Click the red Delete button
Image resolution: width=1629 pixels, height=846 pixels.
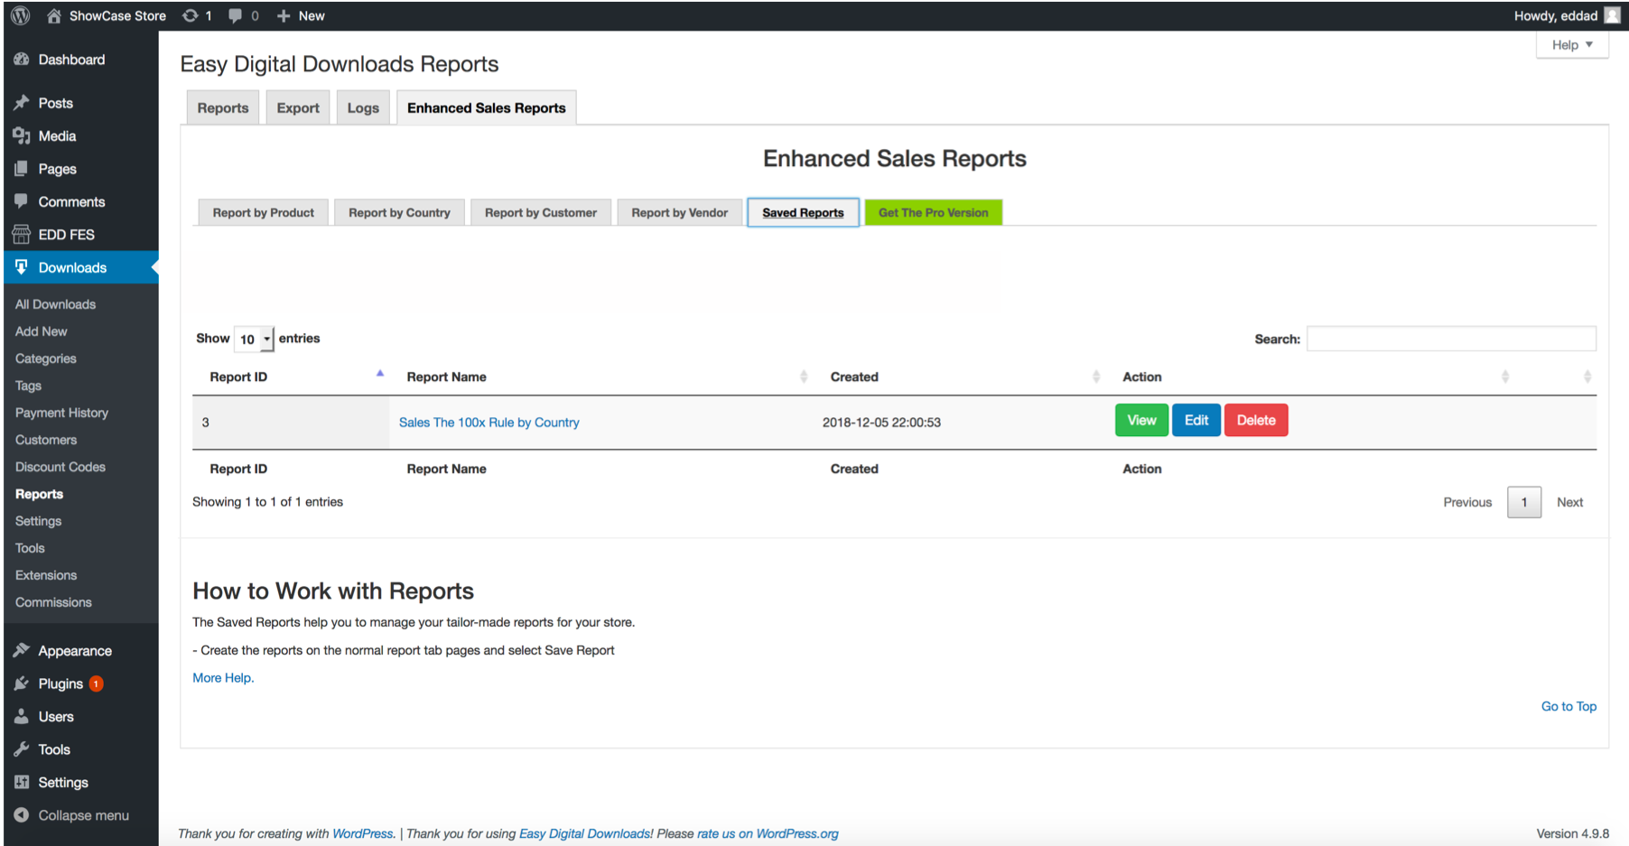coord(1256,421)
